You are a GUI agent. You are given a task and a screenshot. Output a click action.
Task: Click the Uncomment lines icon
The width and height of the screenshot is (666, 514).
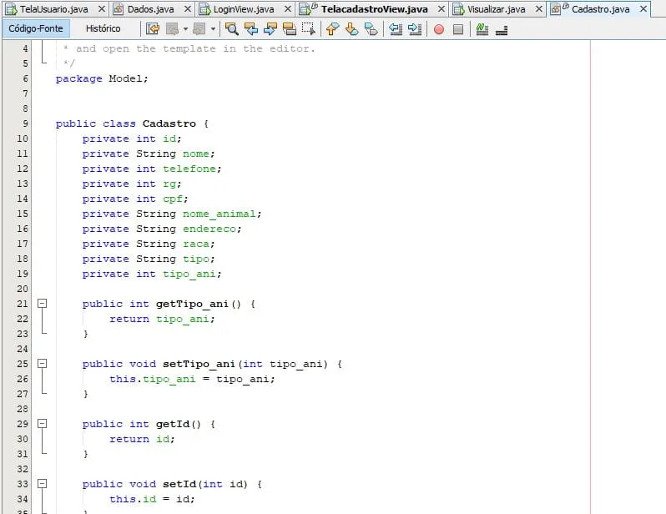[x=502, y=29]
